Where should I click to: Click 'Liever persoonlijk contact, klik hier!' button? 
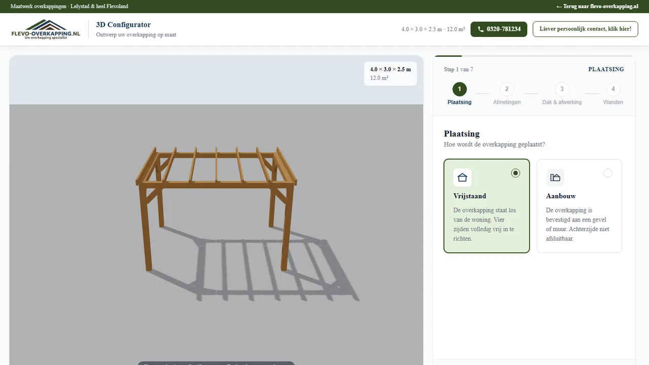click(x=586, y=29)
